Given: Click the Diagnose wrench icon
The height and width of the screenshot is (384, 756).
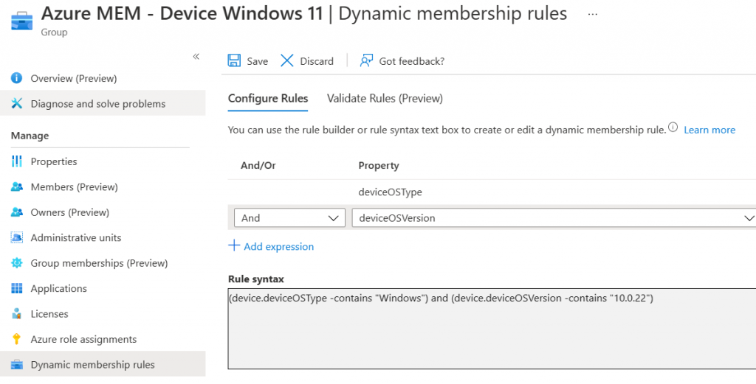Looking at the screenshot, I should [16, 103].
